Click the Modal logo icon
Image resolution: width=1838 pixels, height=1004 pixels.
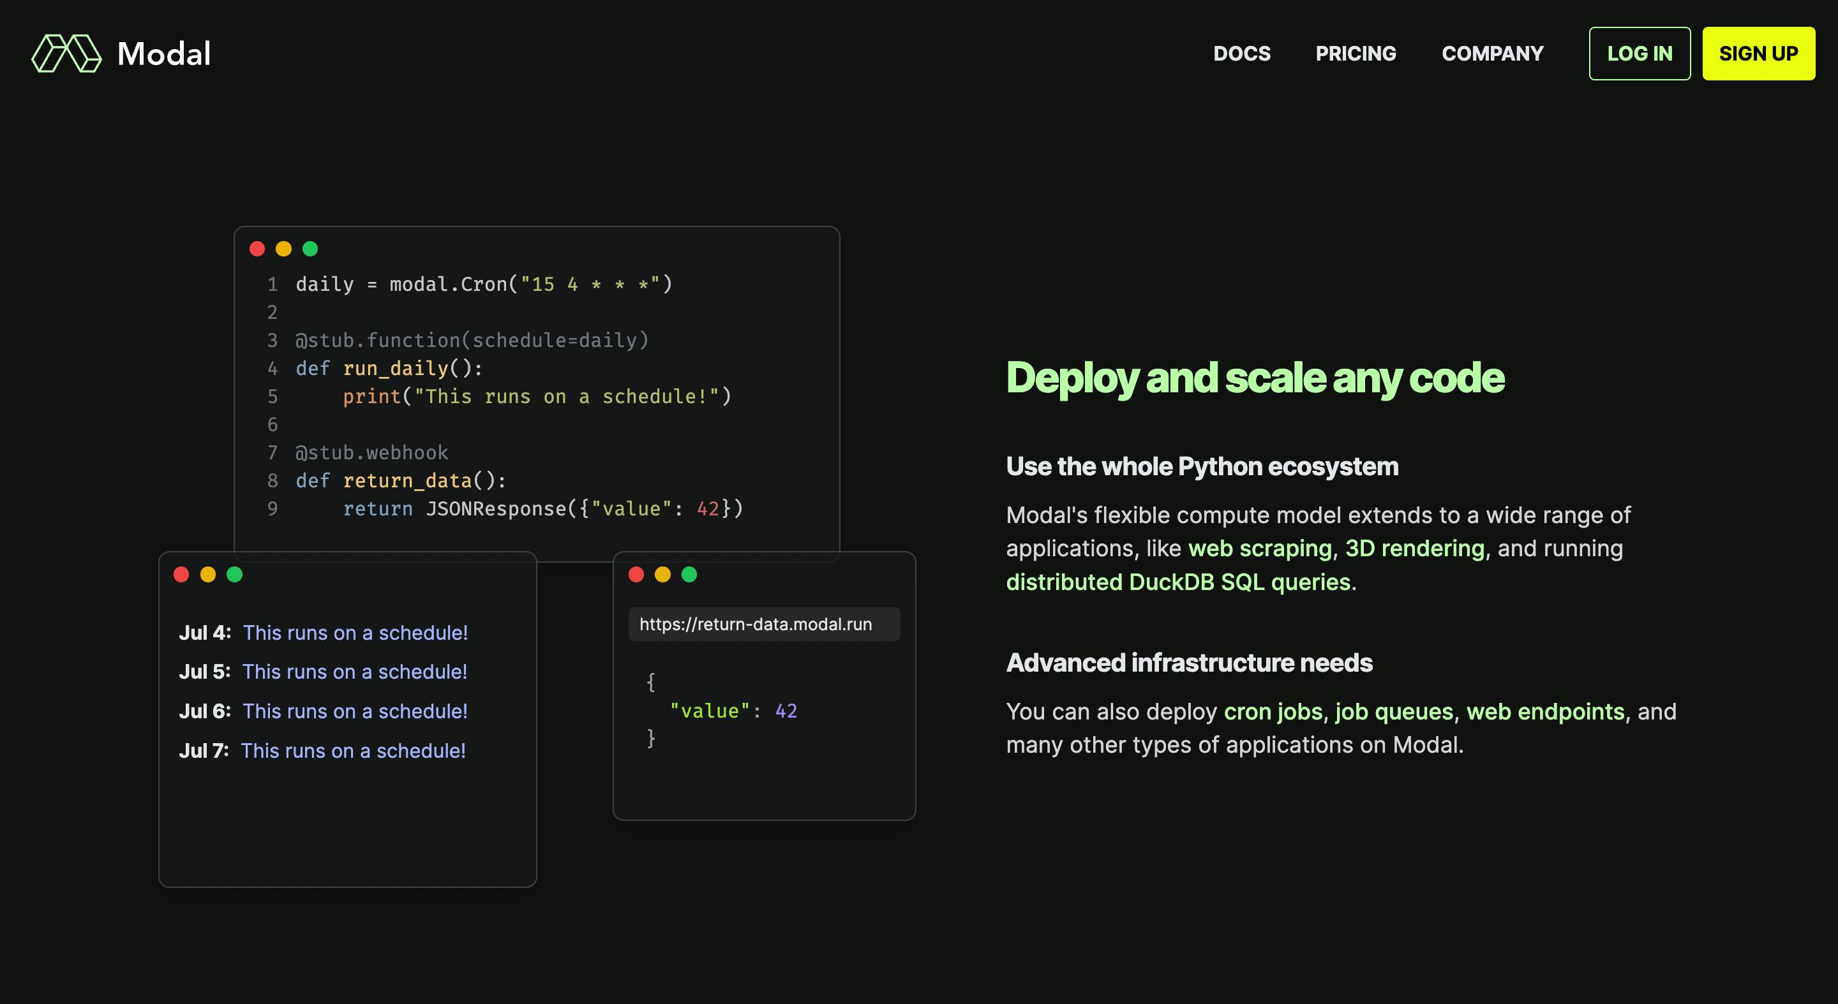point(66,54)
